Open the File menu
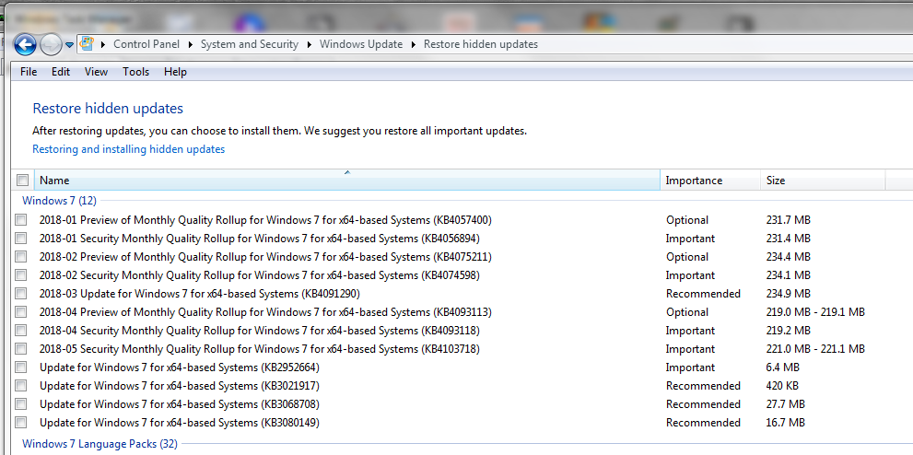Screen dimensions: 913x455 tap(29, 72)
